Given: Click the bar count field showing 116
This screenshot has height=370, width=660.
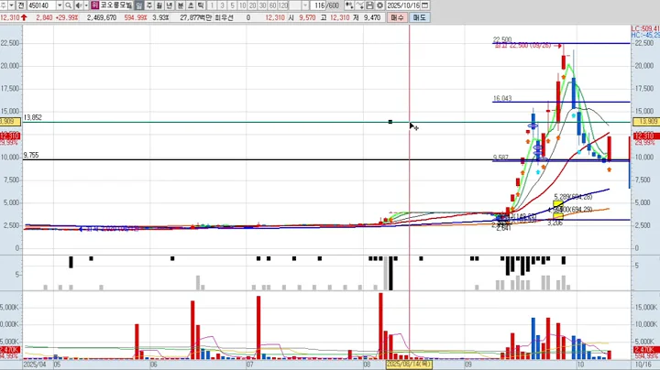Looking at the screenshot, I should click(319, 5).
